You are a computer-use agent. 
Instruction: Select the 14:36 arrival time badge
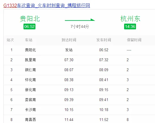[130, 26]
